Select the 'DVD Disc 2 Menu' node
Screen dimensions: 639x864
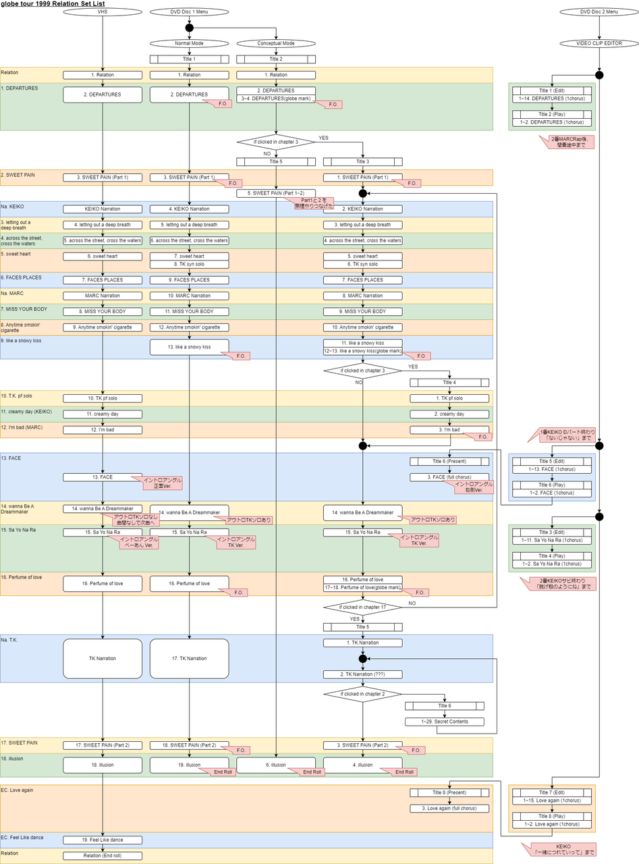(599, 12)
